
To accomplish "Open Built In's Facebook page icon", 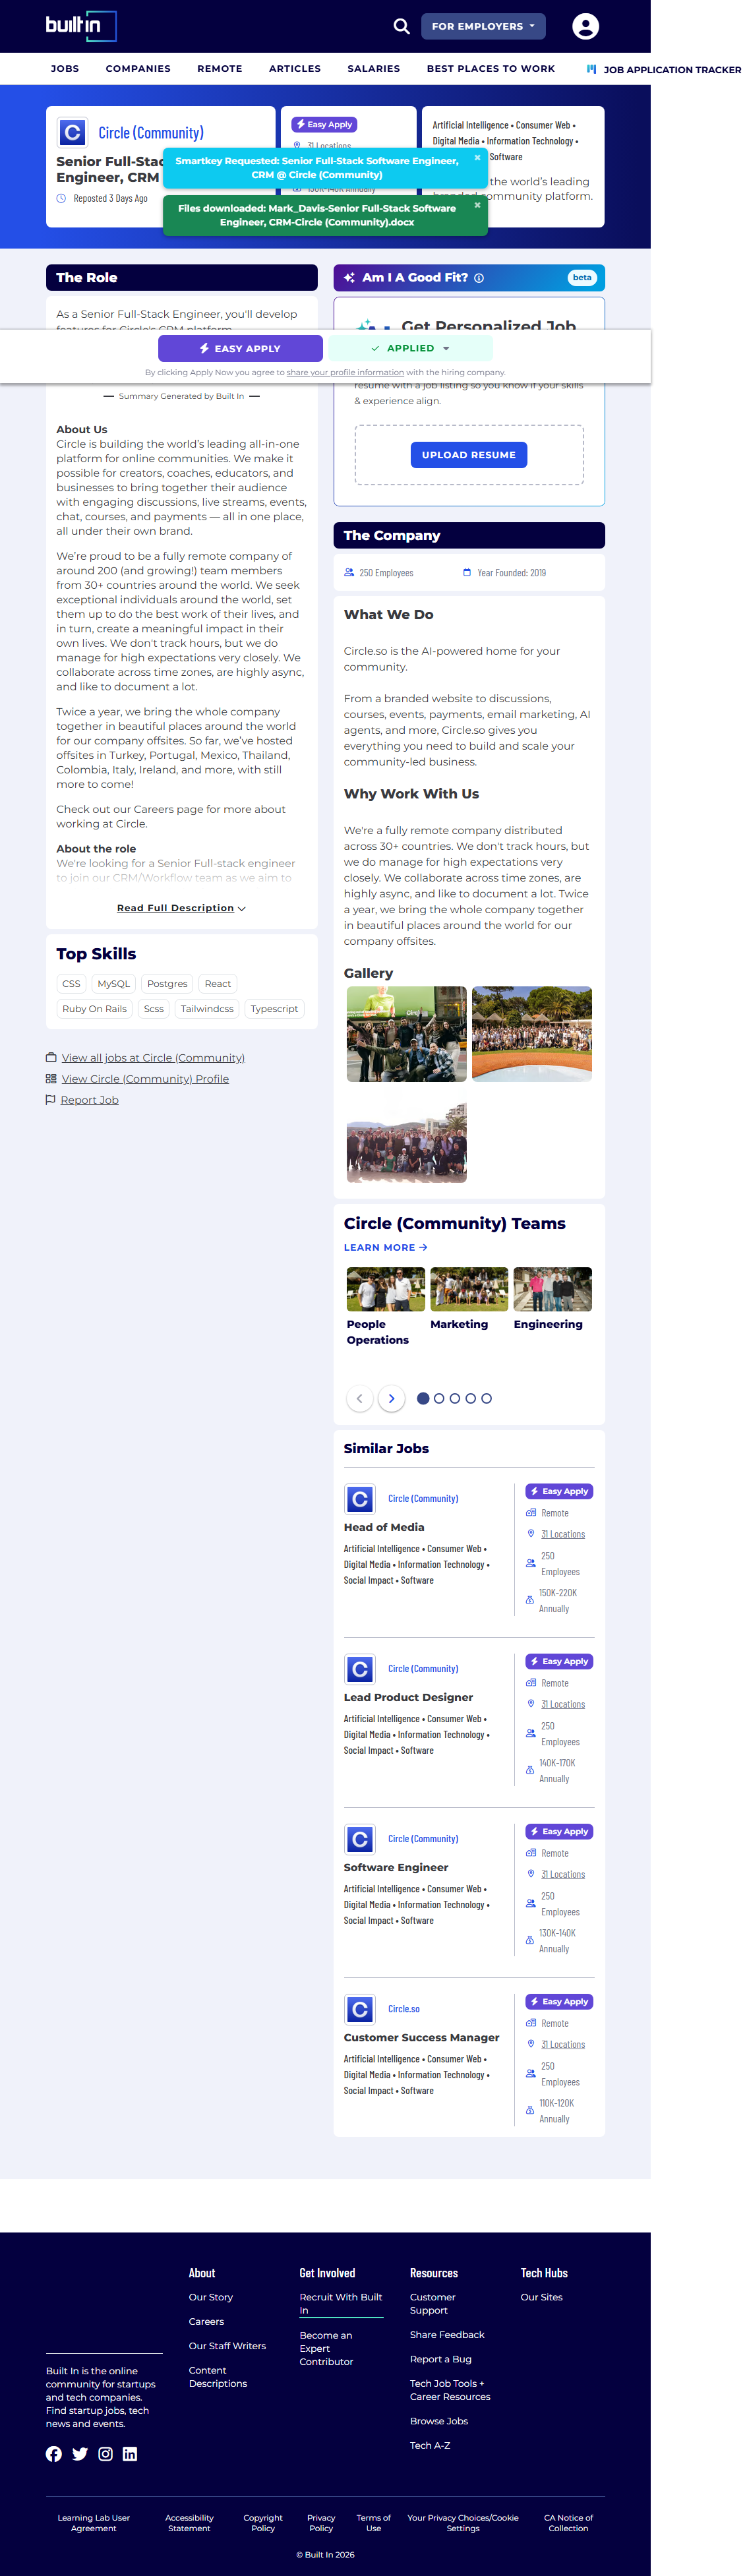I will [54, 2453].
